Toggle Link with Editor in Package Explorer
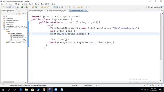The height and width of the screenshot is (92, 164). point(19,14)
